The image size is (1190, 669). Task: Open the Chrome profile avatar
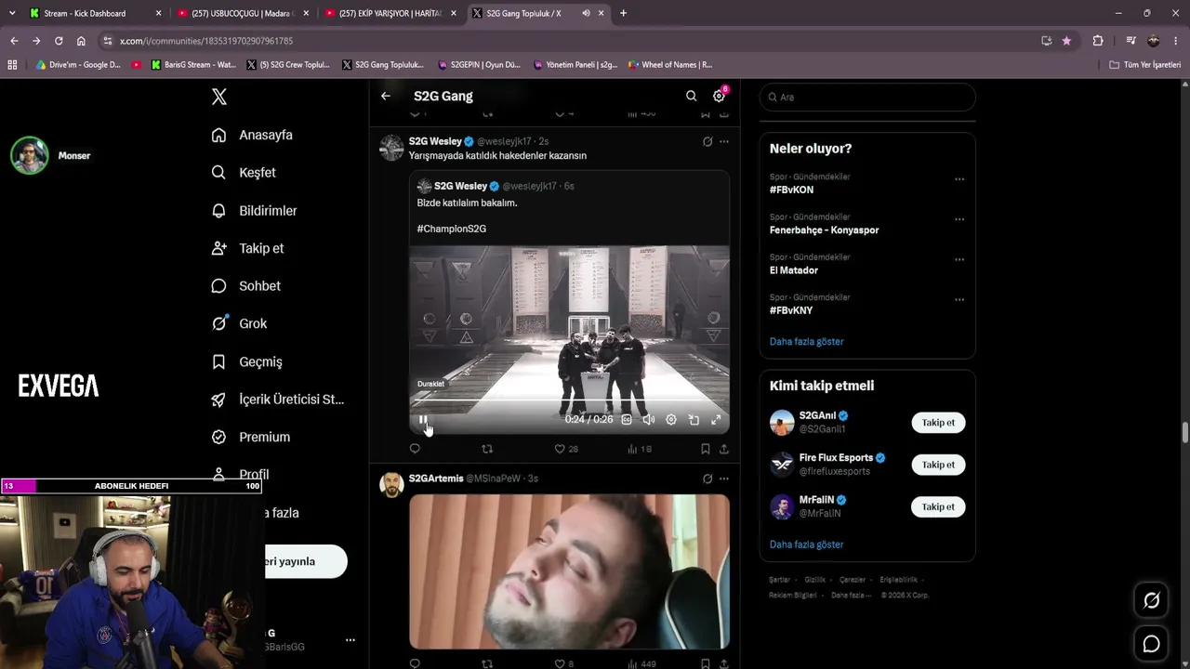coord(1153,41)
